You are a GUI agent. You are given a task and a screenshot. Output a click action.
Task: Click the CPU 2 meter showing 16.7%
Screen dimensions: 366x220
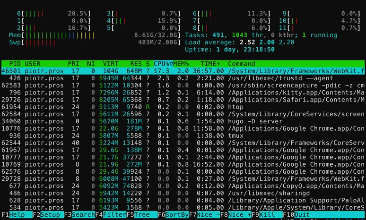pyautogui.click(x=54, y=28)
